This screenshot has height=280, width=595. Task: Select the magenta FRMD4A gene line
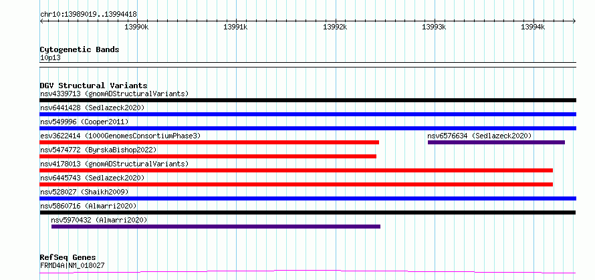click(x=308, y=272)
